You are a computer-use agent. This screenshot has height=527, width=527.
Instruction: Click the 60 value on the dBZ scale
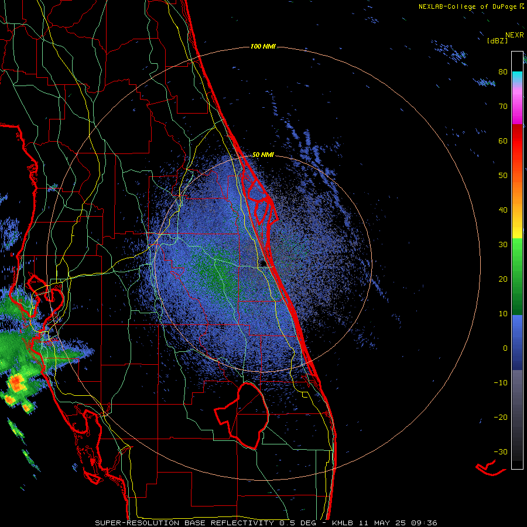tap(503, 141)
